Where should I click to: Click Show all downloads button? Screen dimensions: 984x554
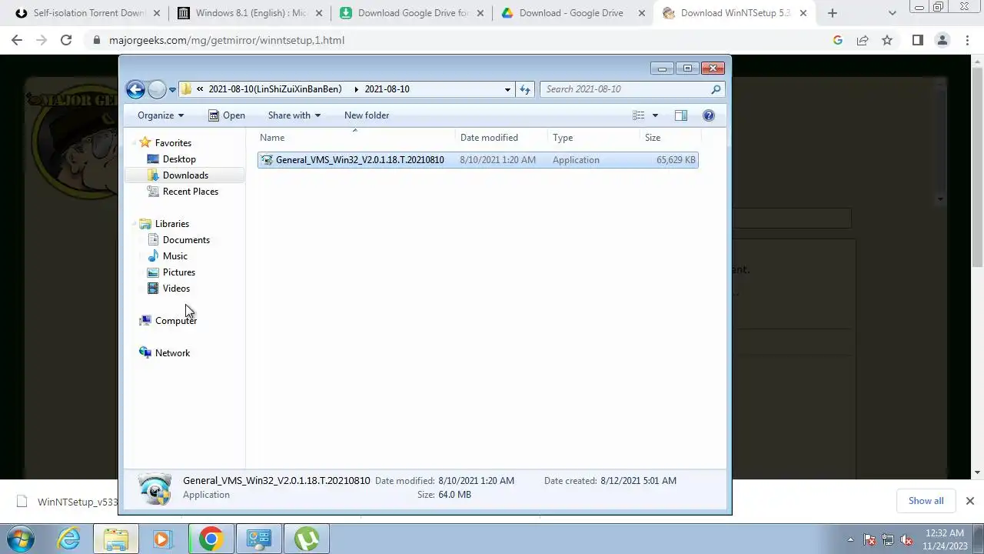tap(926, 501)
